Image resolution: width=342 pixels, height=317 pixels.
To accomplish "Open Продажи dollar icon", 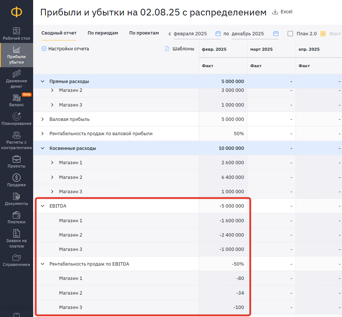I will [x=16, y=177].
